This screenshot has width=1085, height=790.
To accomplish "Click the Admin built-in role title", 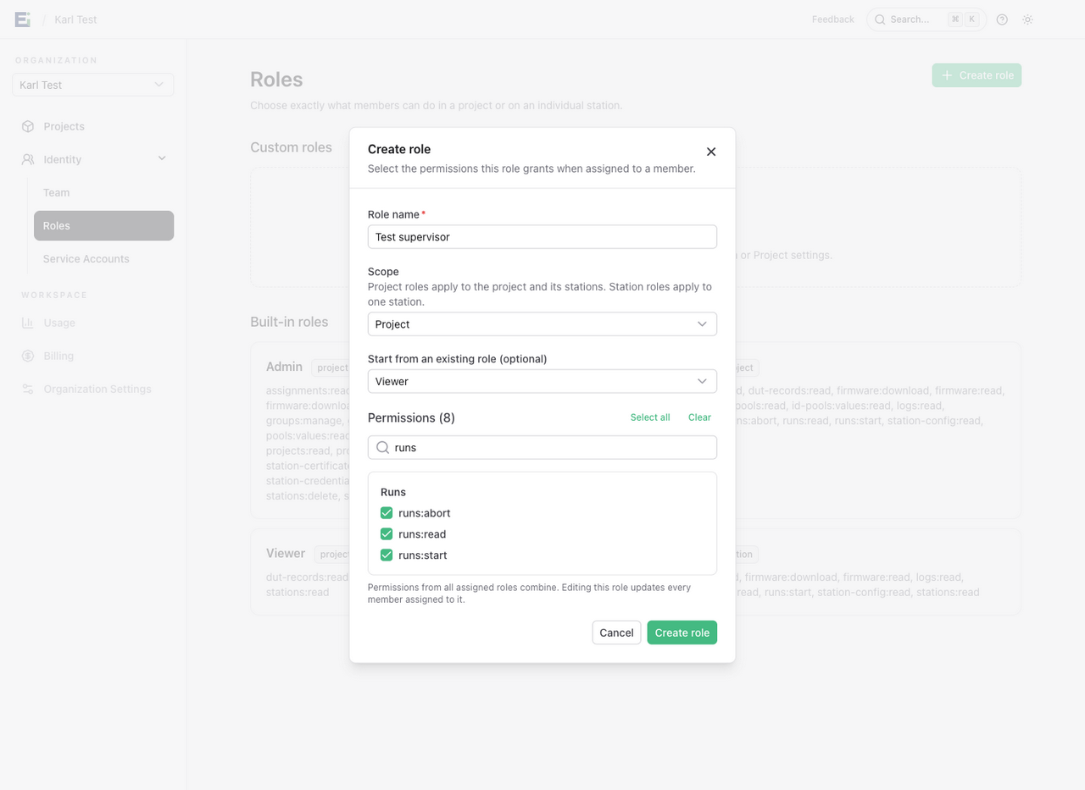I will click(284, 367).
